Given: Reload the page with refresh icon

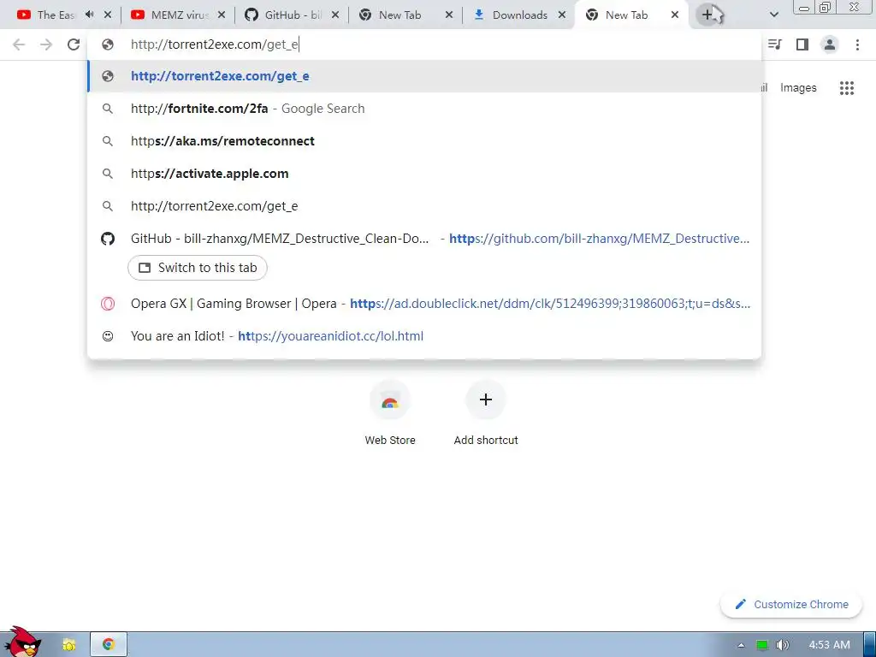Looking at the screenshot, I should (x=74, y=44).
